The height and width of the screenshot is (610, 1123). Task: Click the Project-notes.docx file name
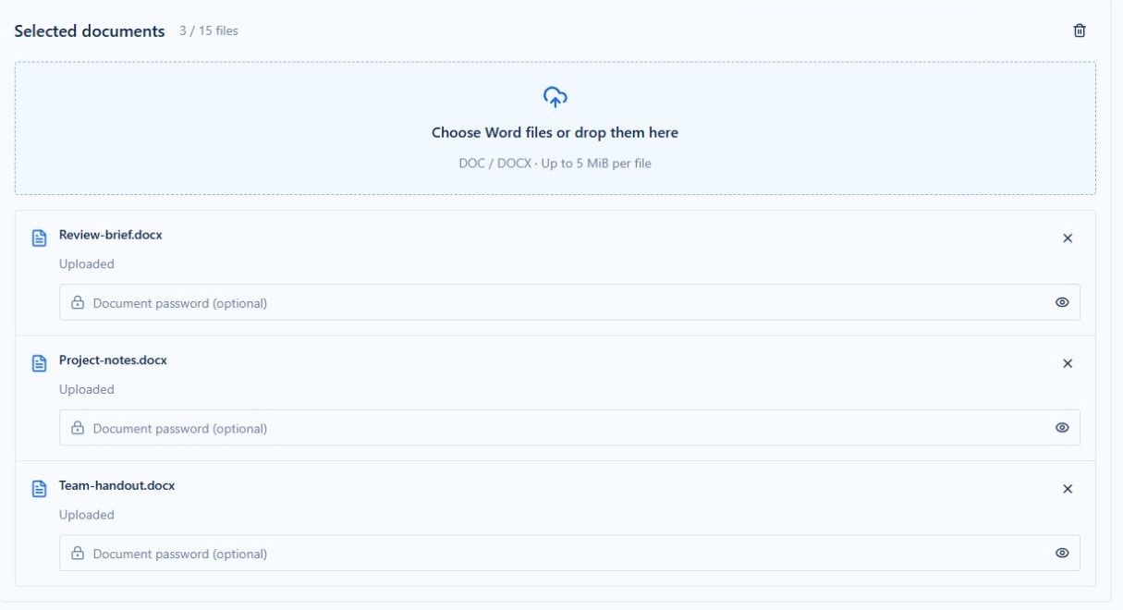point(113,360)
